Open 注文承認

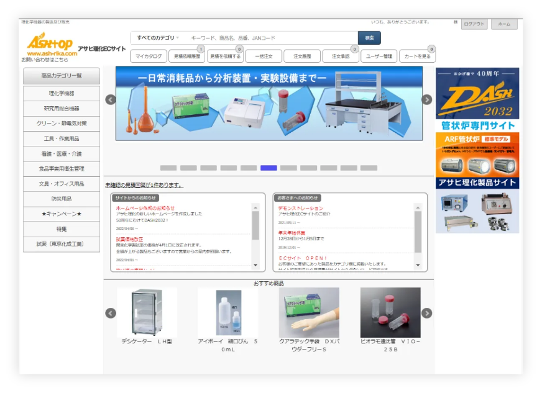point(341,56)
